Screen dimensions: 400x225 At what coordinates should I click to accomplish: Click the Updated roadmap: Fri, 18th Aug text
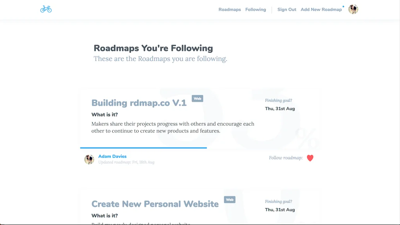coord(126,162)
